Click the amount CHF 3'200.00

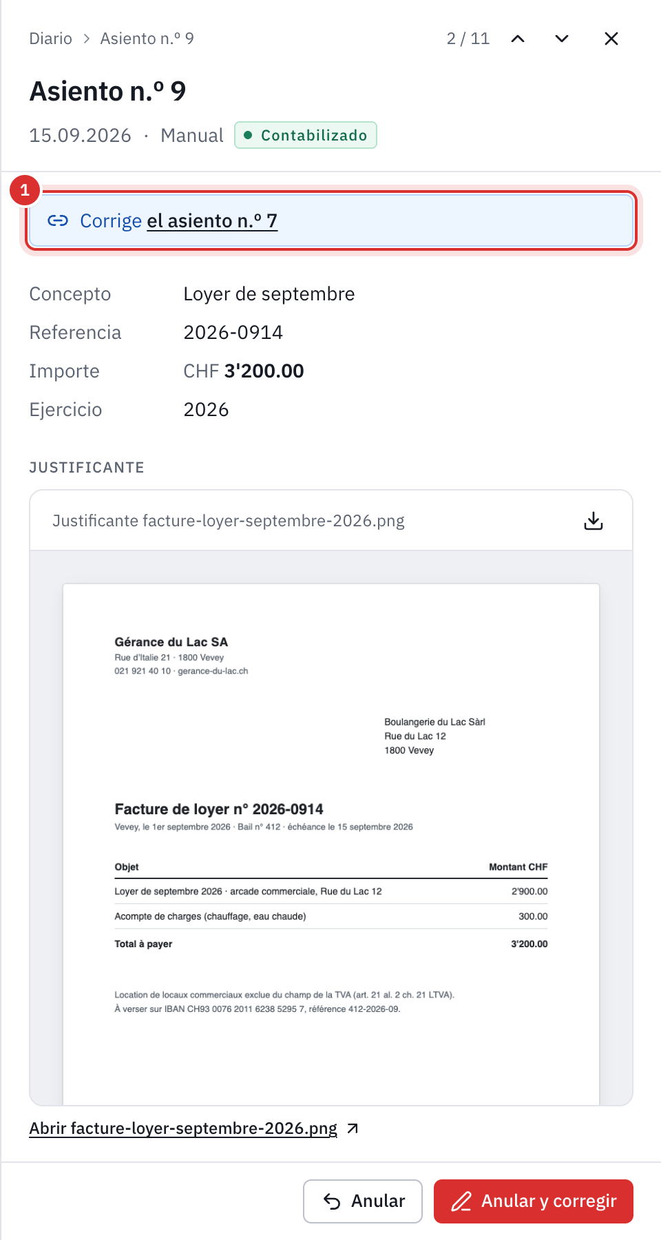(x=244, y=371)
